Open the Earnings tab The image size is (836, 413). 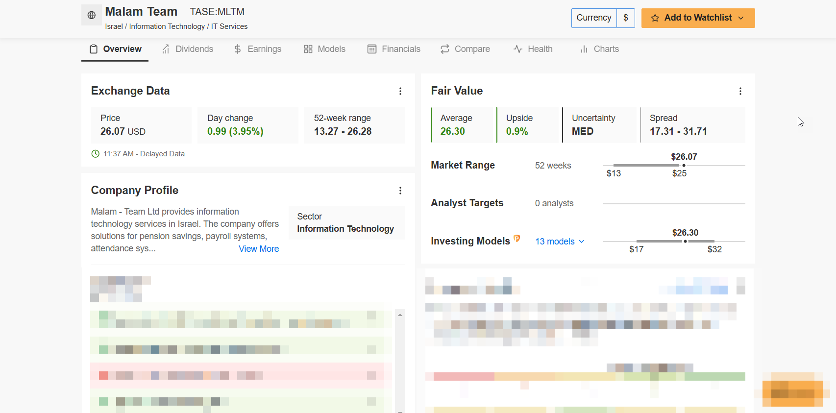point(258,49)
